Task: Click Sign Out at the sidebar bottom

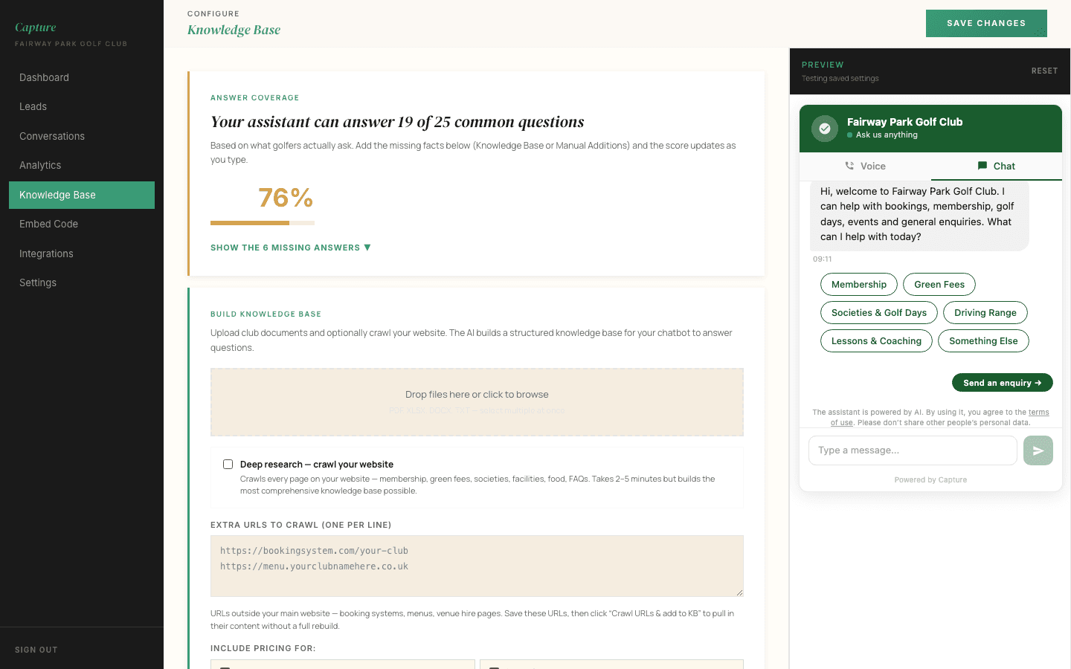Action: coord(36,650)
